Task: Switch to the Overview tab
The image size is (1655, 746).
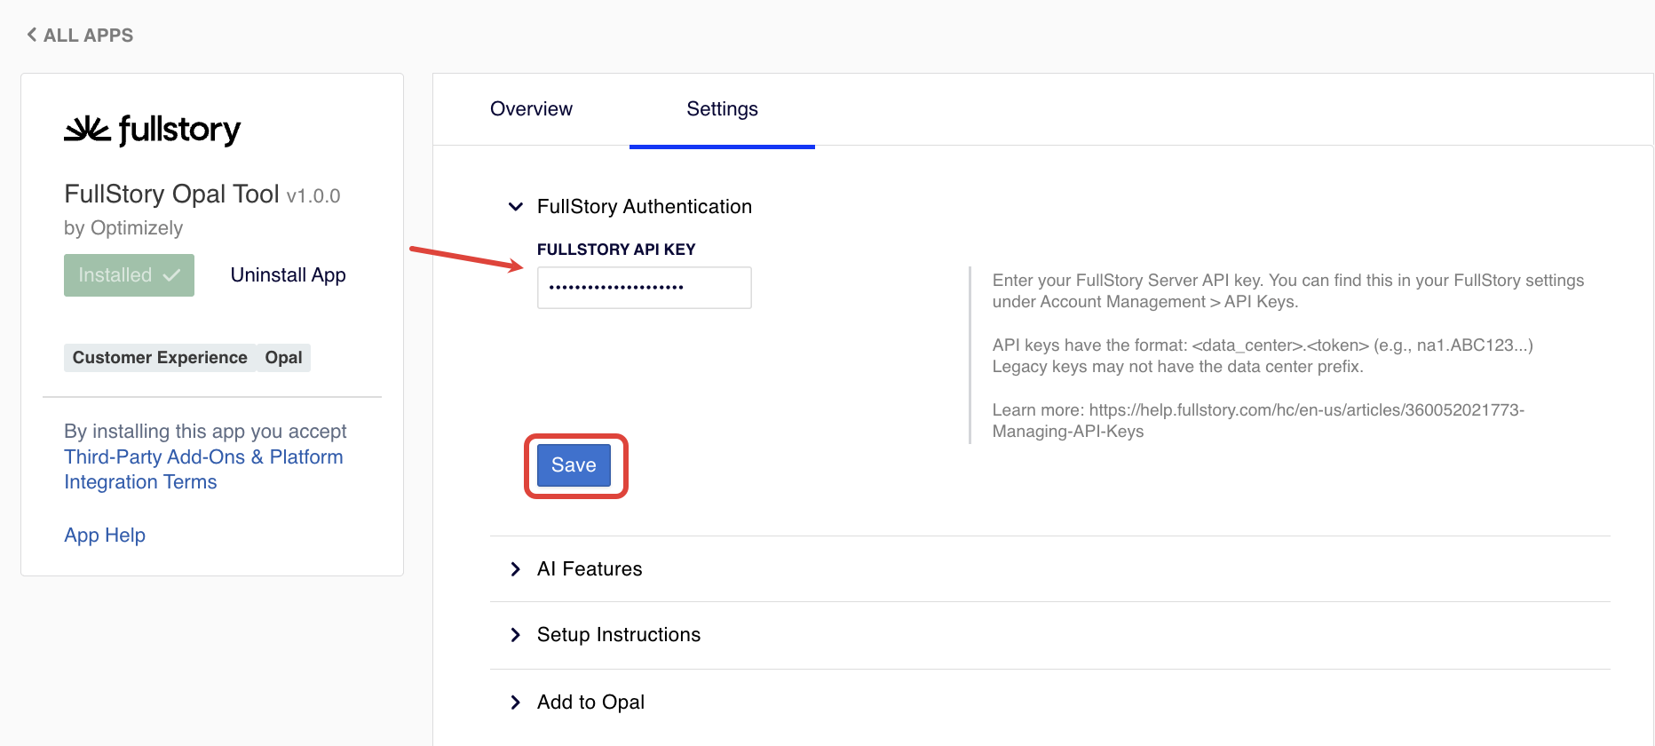Action: pyautogui.click(x=531, y=109)
